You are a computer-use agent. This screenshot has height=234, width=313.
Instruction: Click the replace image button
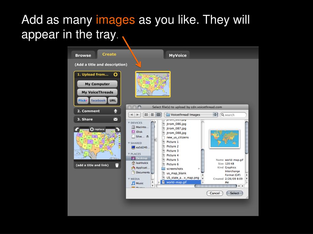click(x=97, y=129)
